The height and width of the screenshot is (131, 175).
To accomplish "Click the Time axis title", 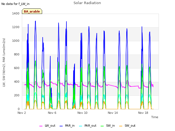I will [x=155, y=117].
